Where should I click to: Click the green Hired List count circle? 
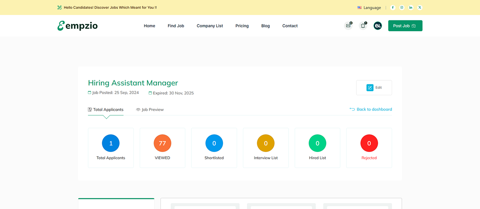[317, 143]
